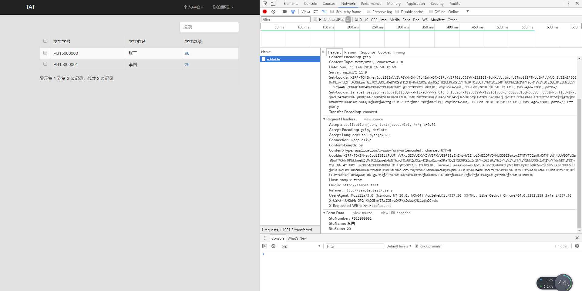Clear the network log

(x=273, y=11)
